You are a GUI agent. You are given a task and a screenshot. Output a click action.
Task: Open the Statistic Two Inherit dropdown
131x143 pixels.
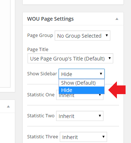coord(80,116)
